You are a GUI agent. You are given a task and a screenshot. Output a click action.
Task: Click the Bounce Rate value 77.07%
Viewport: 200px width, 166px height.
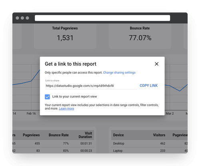(140, 38)
